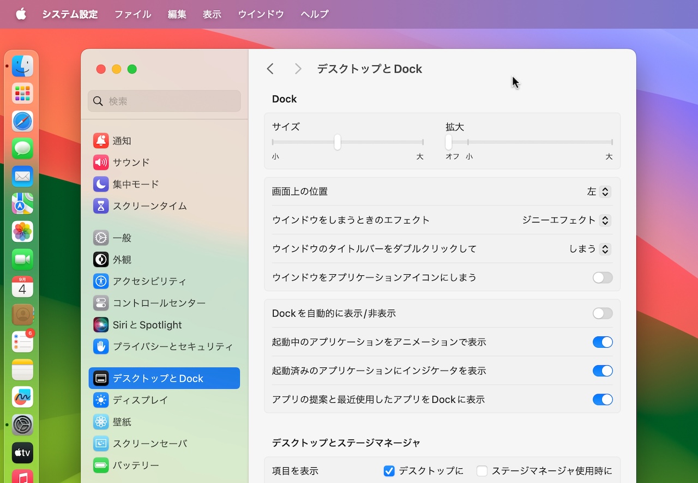Check ステージマネージャ使用時に checkbox

click(x=482, y=471)
